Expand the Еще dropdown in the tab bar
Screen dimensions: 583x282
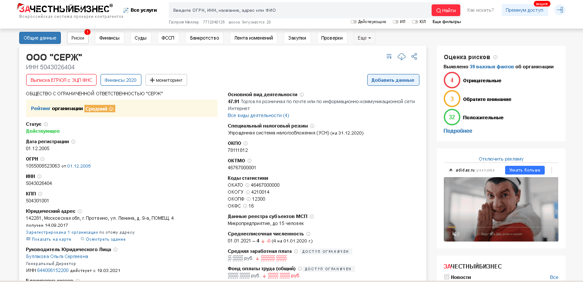(x=364, y=38)
